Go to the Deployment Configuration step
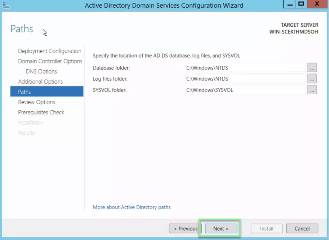The width and height of the screenshot is (329, 240). coord(49,51)
